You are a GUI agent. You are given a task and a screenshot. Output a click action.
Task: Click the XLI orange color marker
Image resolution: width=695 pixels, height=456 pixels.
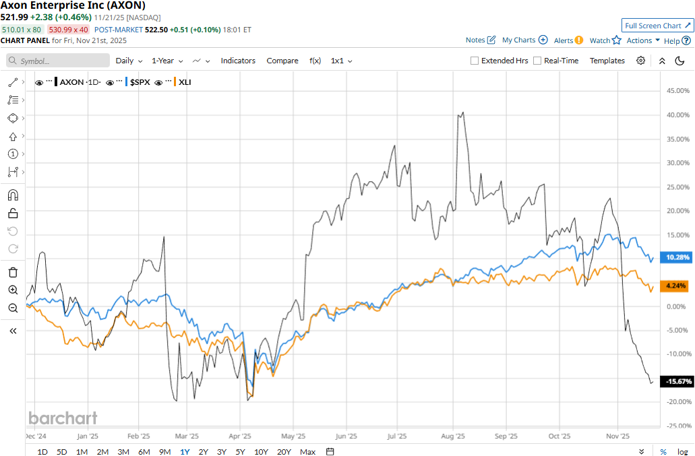coord(175,82)
